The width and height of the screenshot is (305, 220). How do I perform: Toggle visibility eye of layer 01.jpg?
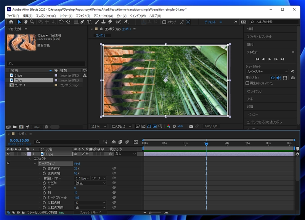coord(8,154)
